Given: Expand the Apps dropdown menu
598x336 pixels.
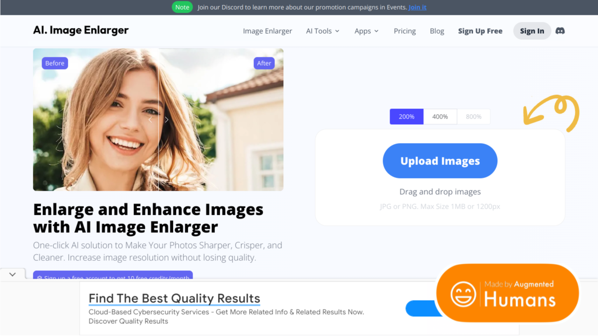Looking at the screenshot, I should pyautogui.click(x=366, y=31).
